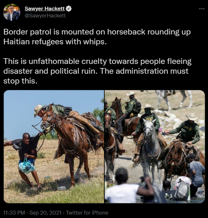Click the @SawyerHackett handle
The image size is (208, 218).
tap(45, 16)
